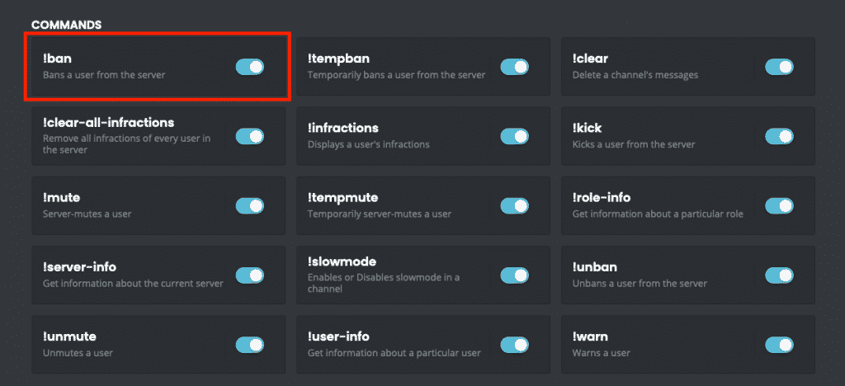This screenshot has width=845, height=386.
Task: Switch off the !slowmode command toggle
Action: [x=514, y=275]
